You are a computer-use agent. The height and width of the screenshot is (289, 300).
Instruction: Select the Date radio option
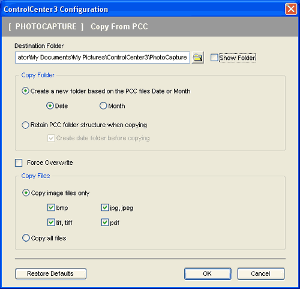(x=50, y=106)
